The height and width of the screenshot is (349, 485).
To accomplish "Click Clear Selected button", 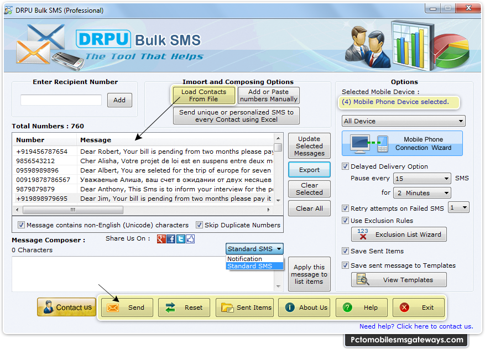I will [x=309, y=189].
